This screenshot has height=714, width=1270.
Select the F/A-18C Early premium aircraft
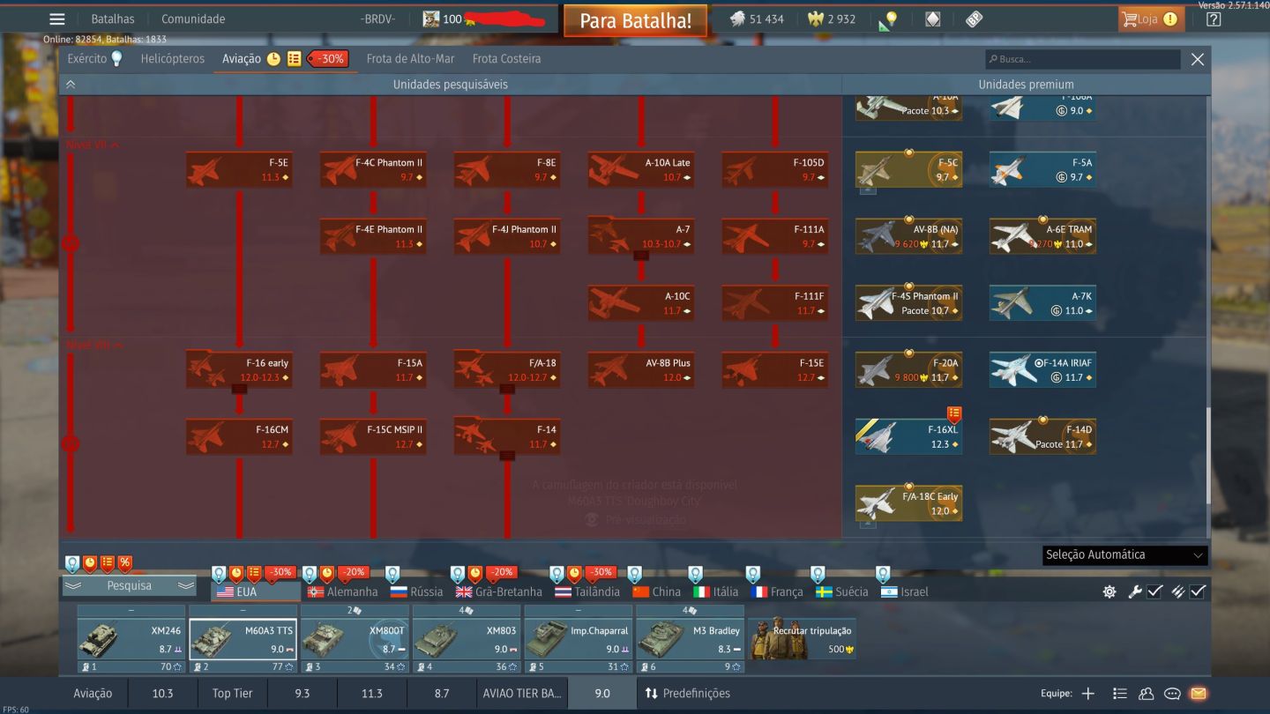pos(908,504)
